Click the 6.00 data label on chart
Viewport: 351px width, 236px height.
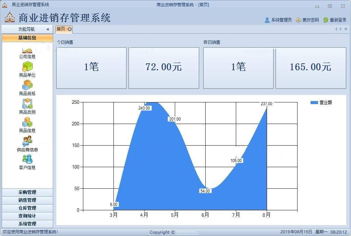coord(113,204)
